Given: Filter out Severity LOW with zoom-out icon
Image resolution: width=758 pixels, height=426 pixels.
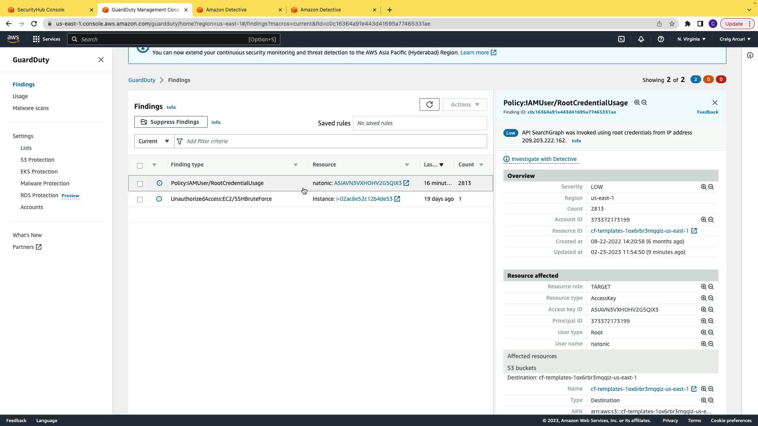Looking at the screenshot, I should tap(711, 187).
